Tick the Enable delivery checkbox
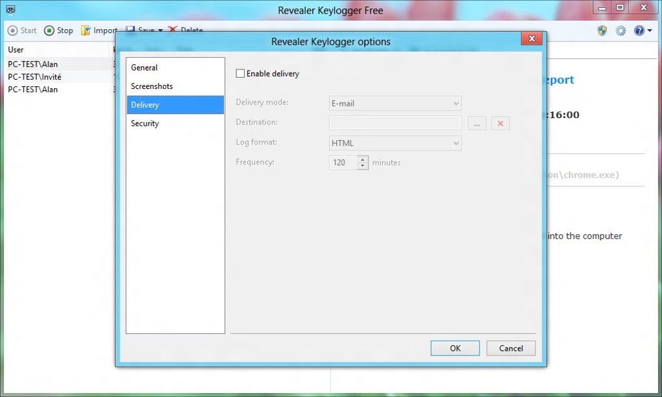Image resolution: width=662 pixels, height=397 pixels. pyautogui.click(x=240, y=73)
